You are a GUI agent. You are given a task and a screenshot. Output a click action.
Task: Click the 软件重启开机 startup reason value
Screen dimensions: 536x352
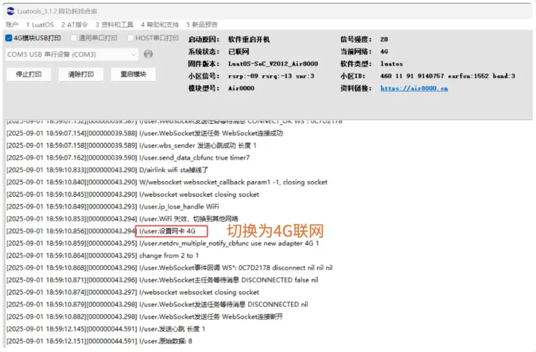pyautogui.click(x=249, y=39)
